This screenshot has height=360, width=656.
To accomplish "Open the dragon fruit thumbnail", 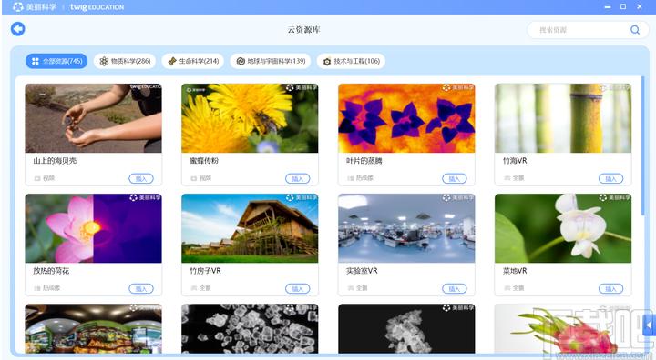I will pos(563,329).
